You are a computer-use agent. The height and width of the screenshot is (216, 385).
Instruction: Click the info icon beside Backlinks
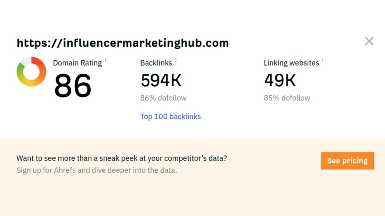[x=176, y=60]
